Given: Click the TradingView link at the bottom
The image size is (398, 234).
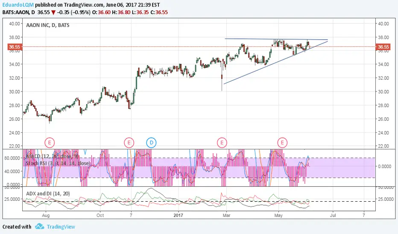Looking at the screenshot, I should click(x=61, y=227).
